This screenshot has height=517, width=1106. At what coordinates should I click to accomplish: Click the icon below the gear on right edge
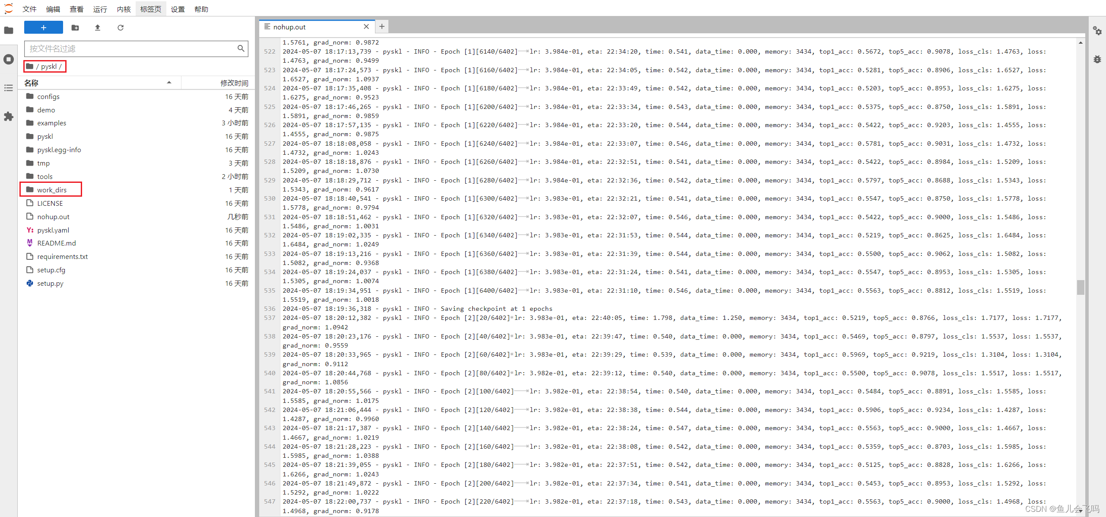pyautogui.click(x=1098, y=59)
